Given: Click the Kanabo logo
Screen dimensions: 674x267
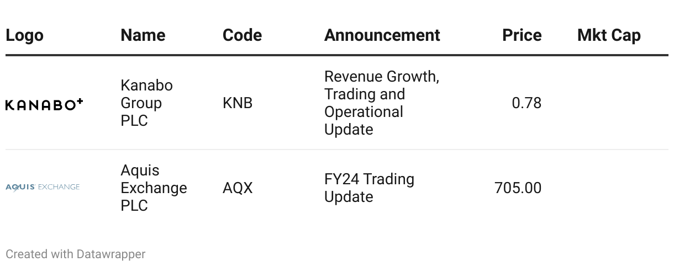Looking at the screenshot, I should [44, 104].
